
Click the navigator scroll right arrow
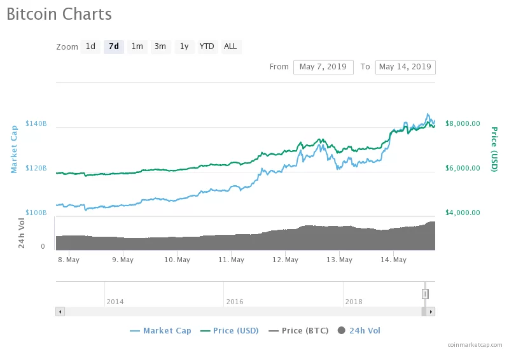[431, 312]
